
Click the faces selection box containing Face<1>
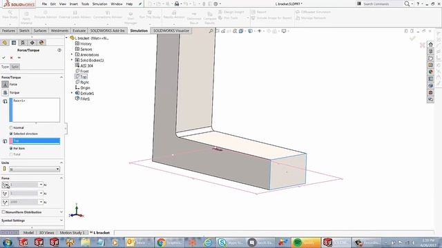coord(35,110)
